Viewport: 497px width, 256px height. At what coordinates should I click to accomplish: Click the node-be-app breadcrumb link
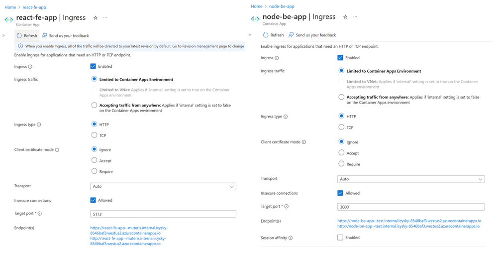click(282, 6)
